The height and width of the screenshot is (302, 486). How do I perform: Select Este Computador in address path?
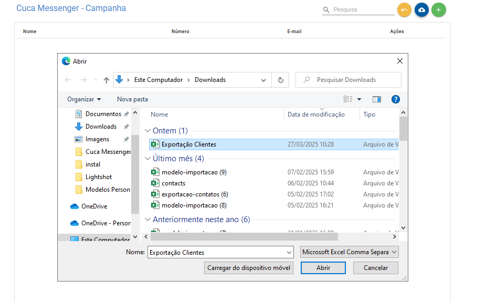point(159,80)
